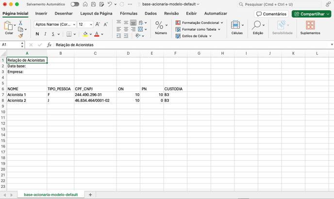Viewport: 334px width, 199px height.
Task: Click the text orientation icon
Action: click(x=141, y=22)
